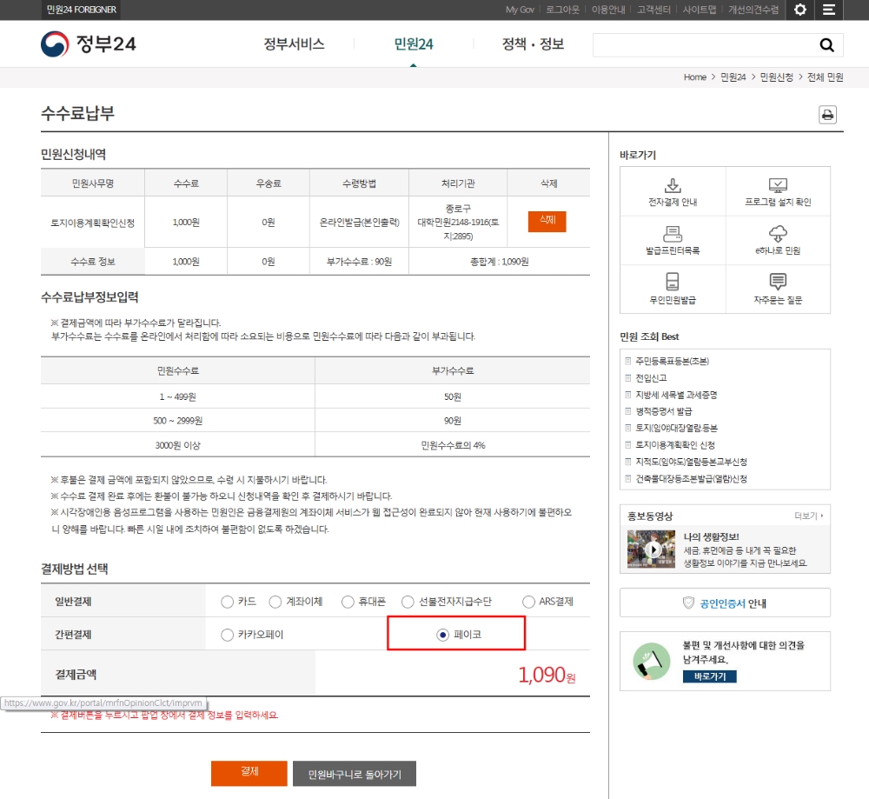The image size is (869, 799).
Task: Open the hamburger menu icon in top bar
Action: (828, 10)
